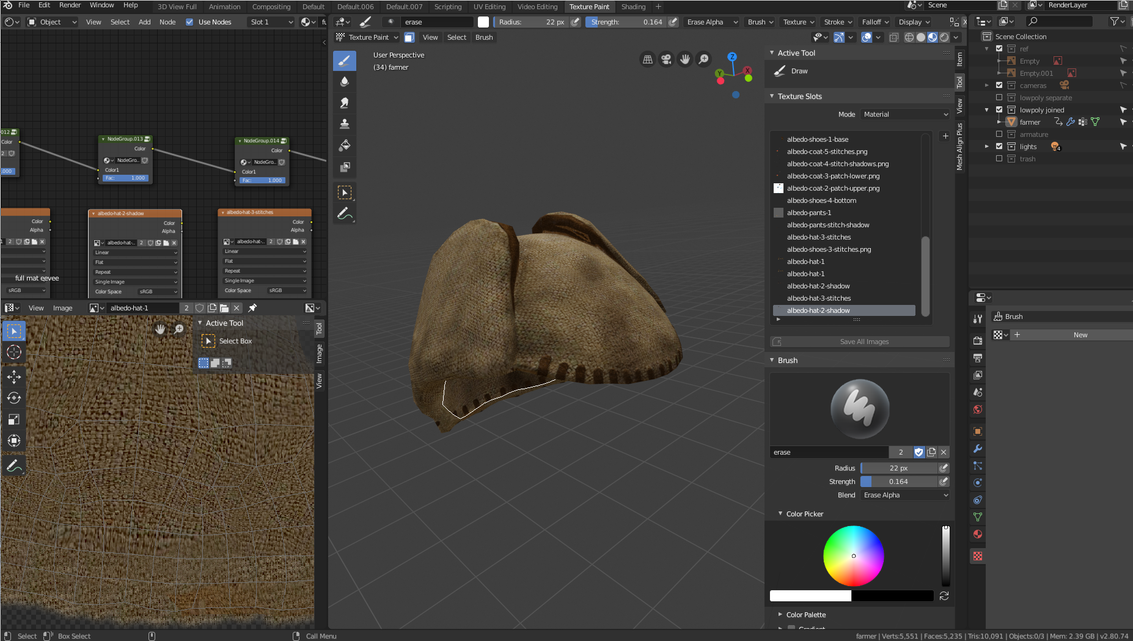This screenshot has height=641, width=1133.
Task: Switch to the Shading workspace tab
Action: tap(633, 7)
